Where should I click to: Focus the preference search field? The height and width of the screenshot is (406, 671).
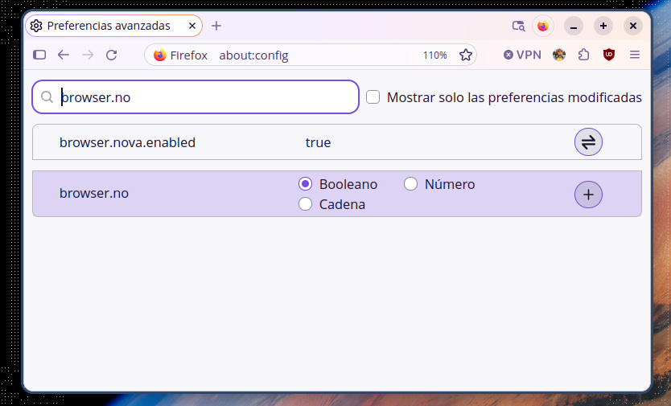pyautogui.click(x=196, y=97)
